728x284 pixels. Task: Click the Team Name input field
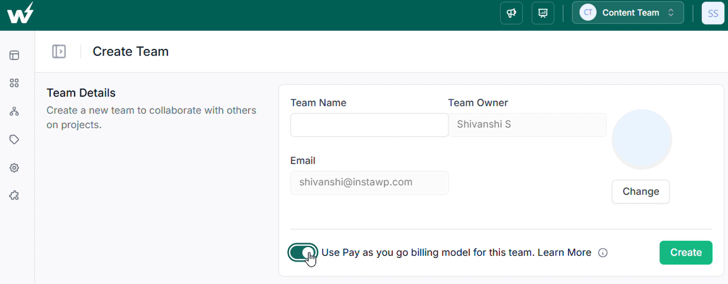pos(369,125)
